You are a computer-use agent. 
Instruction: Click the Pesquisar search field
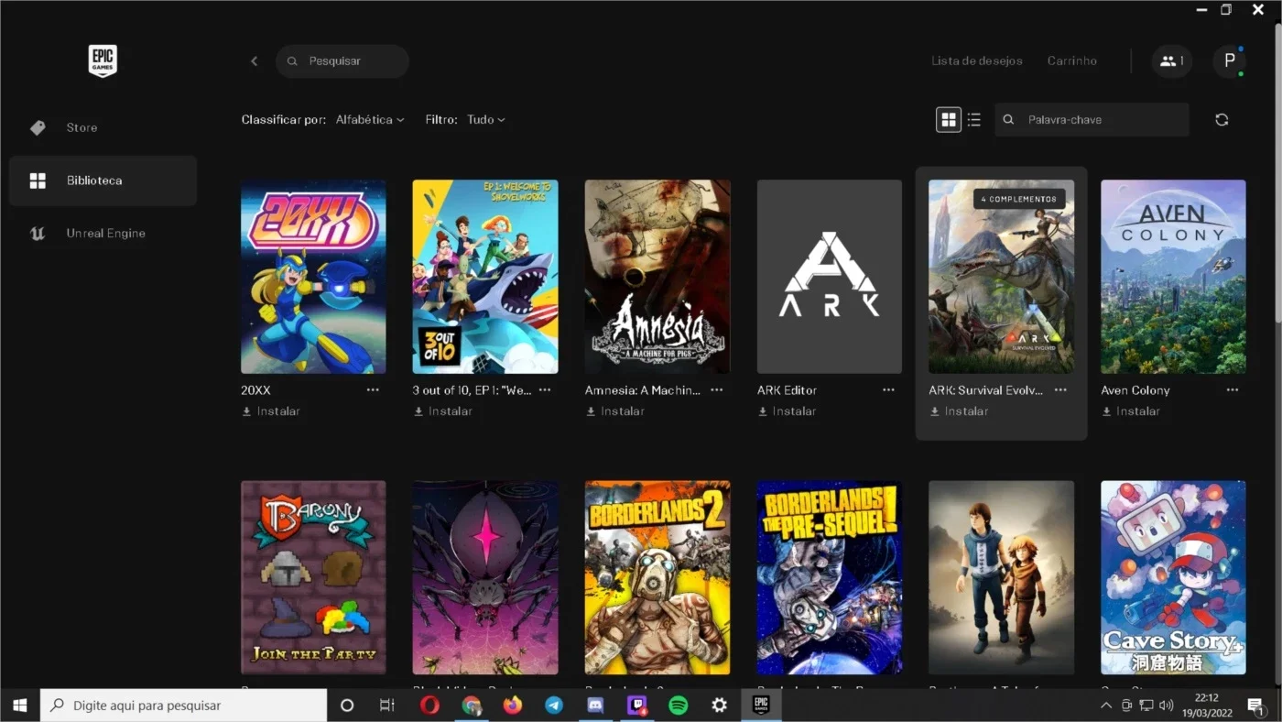pyautogui.click(x=342, y=61)
